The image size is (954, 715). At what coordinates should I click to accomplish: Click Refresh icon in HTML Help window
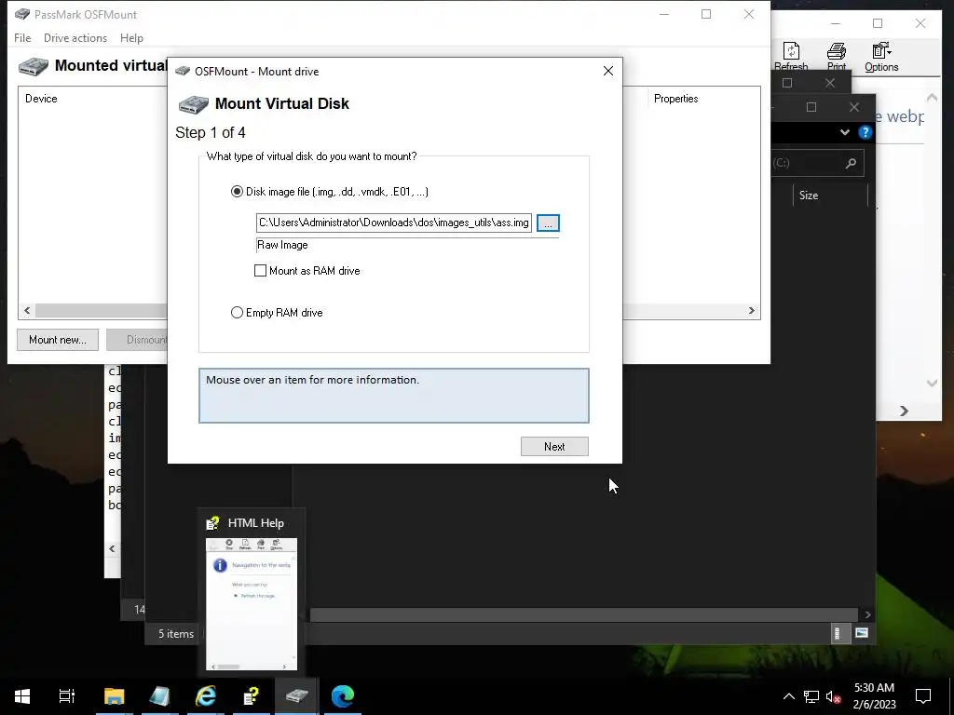[x=791, y=57]
